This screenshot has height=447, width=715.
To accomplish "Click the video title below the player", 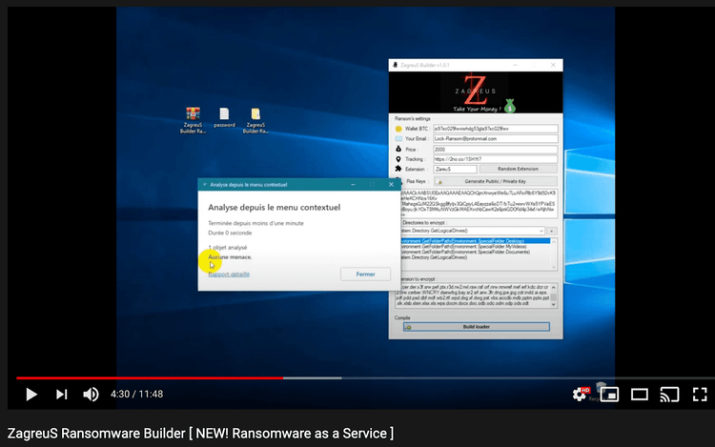I will [x=200, y=433].
